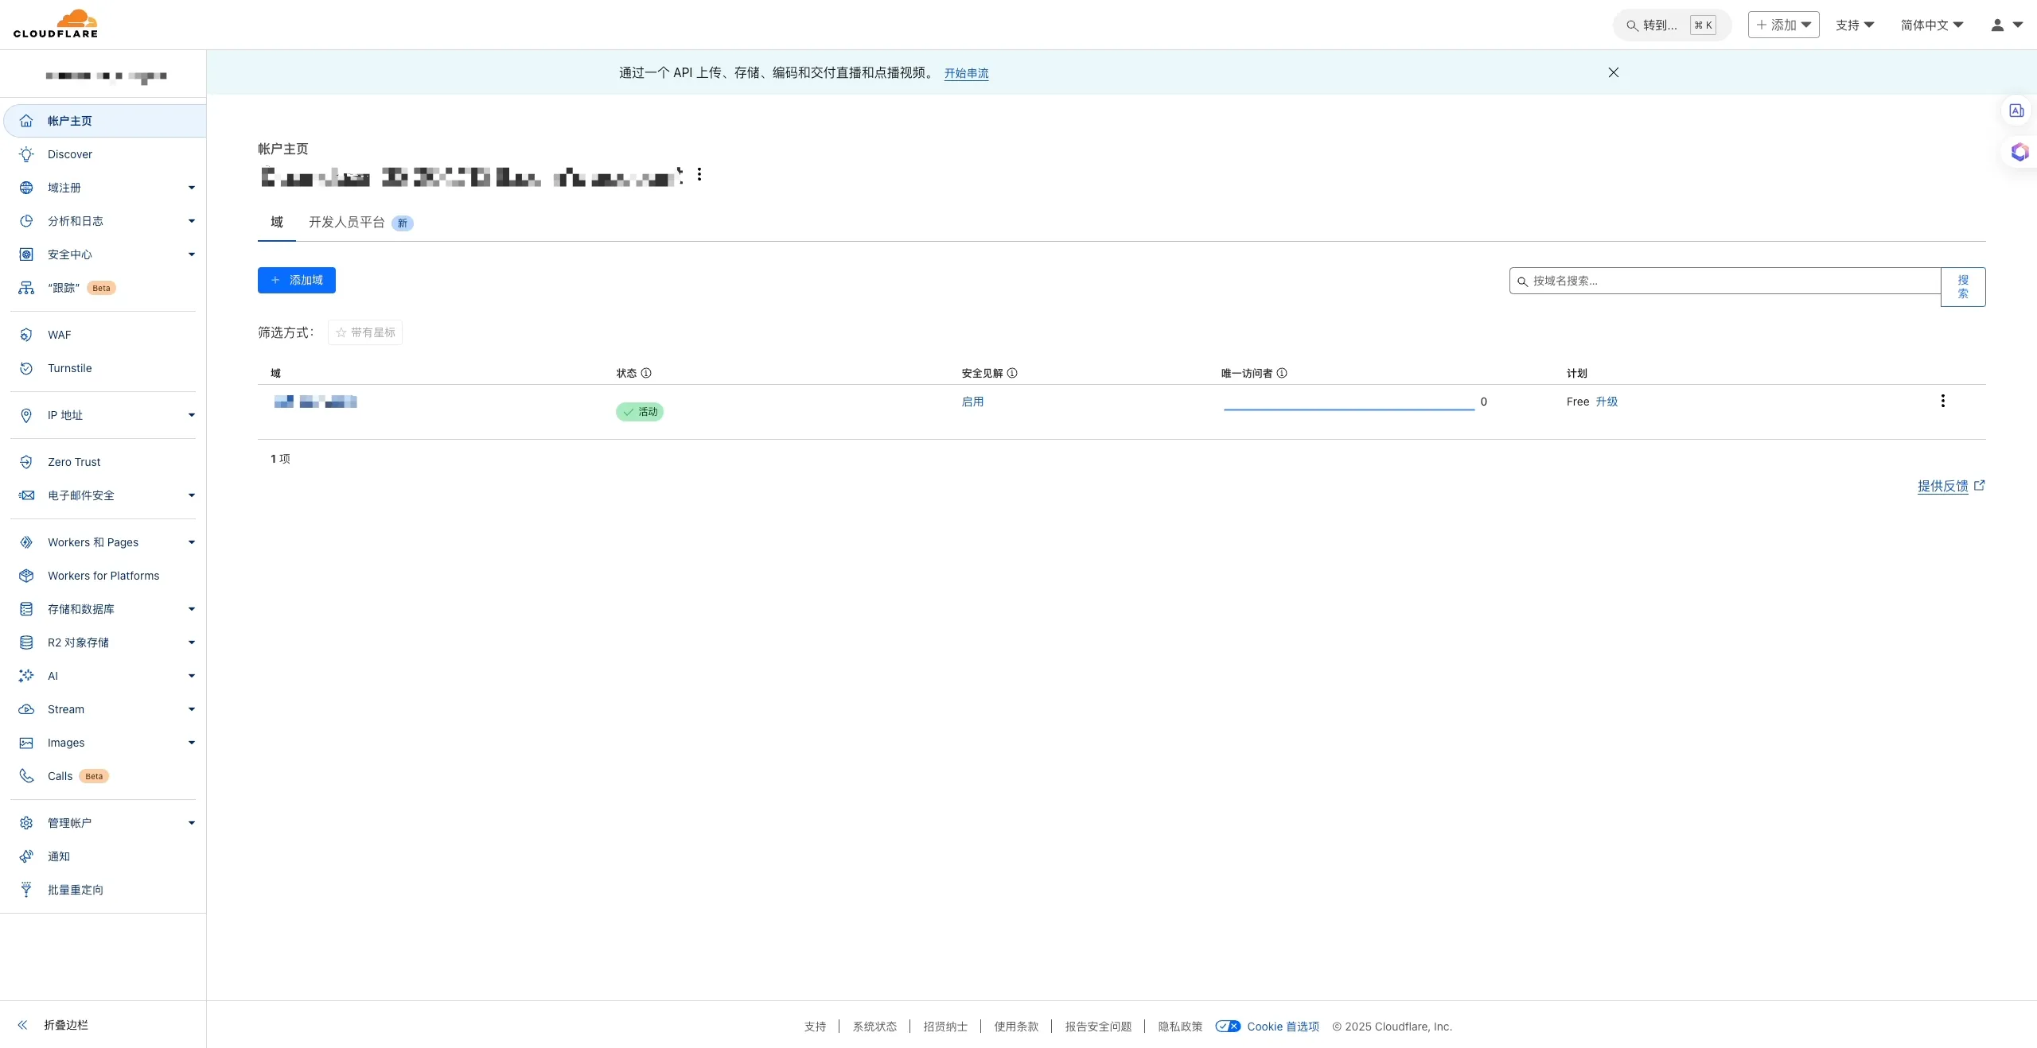Collapse the sidebar
This screenshot has height=1048, width=2037.
coord(56,1025)
